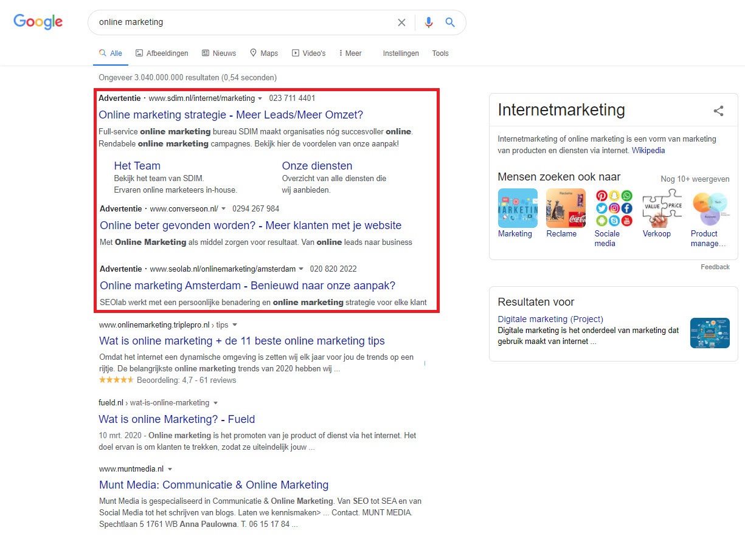This screenshot has height=536, width=745.
Task: Expand dropdown arrow next to converseon.nl URL
Action: [224, 209]
